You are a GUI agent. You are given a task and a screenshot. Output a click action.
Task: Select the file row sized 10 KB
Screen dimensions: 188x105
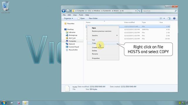(x=128, y=39)
